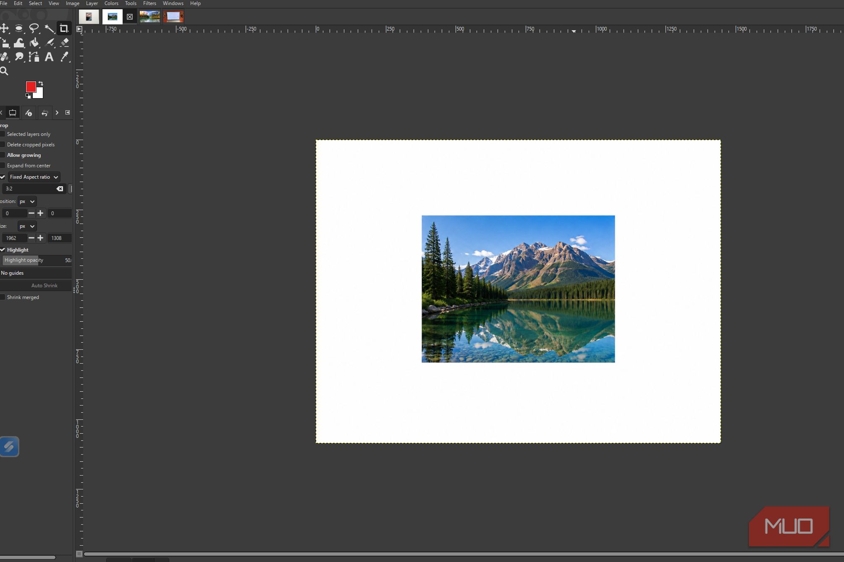
Task: Open the Undo History tab
Action: click(x=45, y=113)
